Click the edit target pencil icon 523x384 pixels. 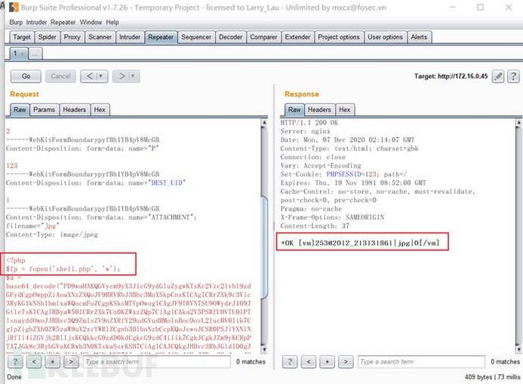coord(498,76)
